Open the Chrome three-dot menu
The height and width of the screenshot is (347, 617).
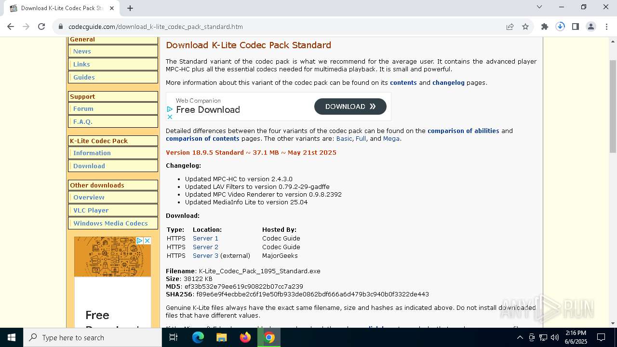(606, 27)
